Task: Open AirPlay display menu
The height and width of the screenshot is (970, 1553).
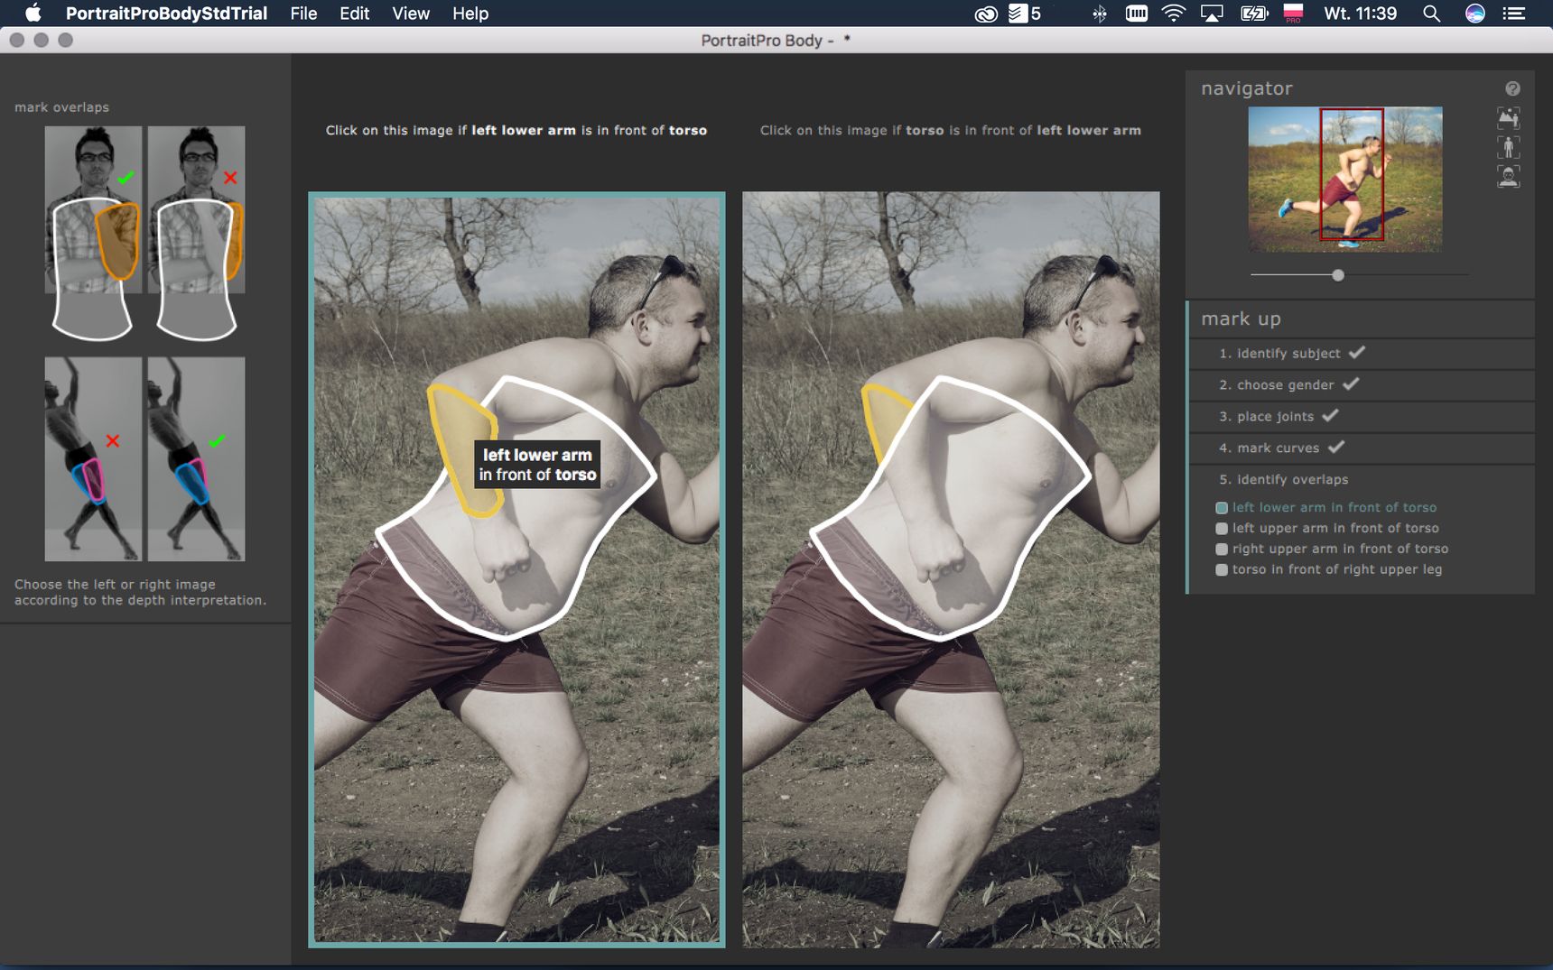Action: click(x=1211, y=14)
